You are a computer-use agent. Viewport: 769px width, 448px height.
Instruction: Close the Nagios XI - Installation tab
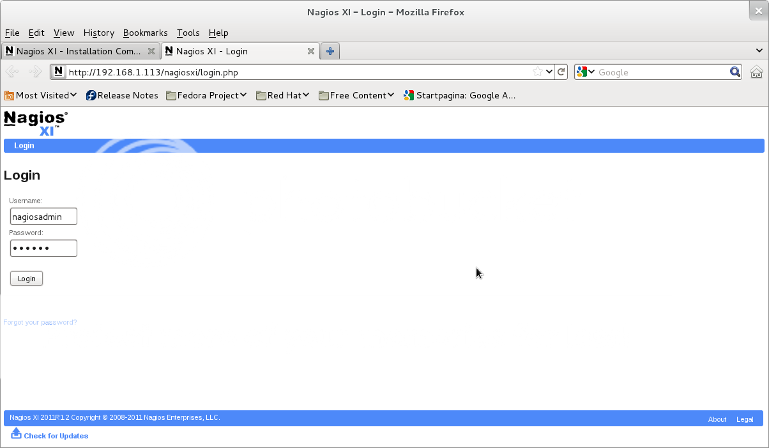(x=151, y=51)
